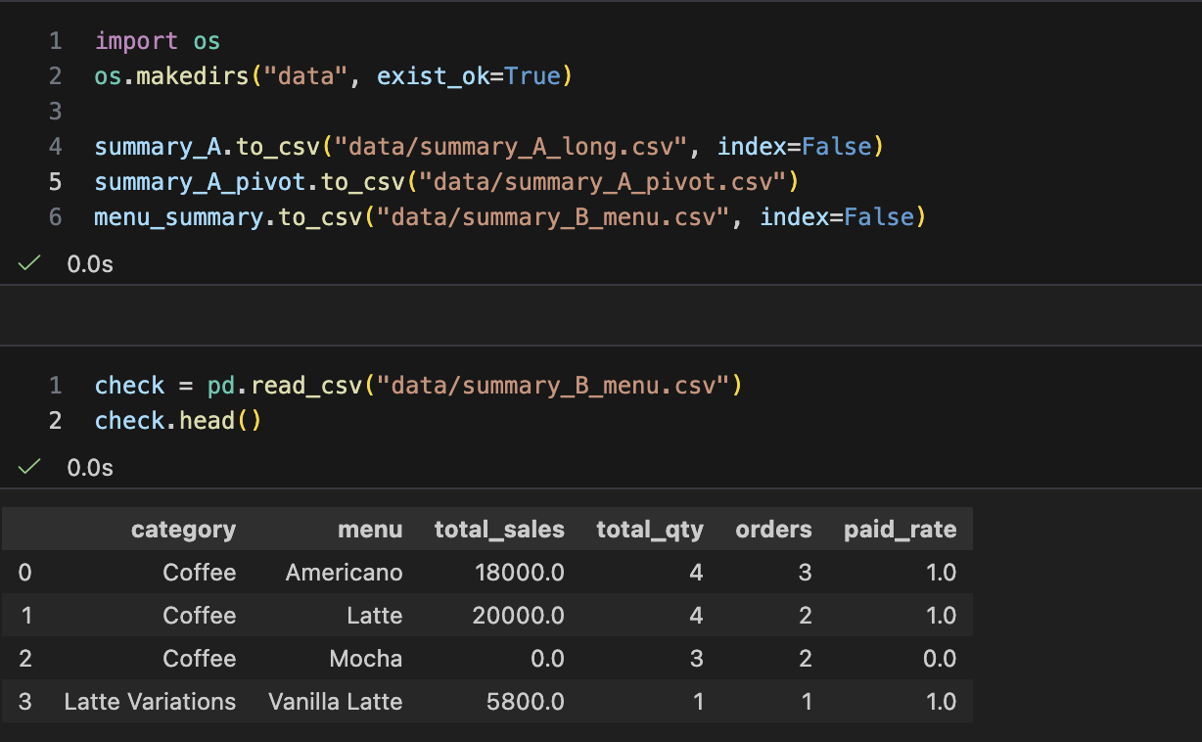Click the 'Latte' menu cell in row 1
The image size is (1202, 742).
pyautogui.click(x=374, y=615)
